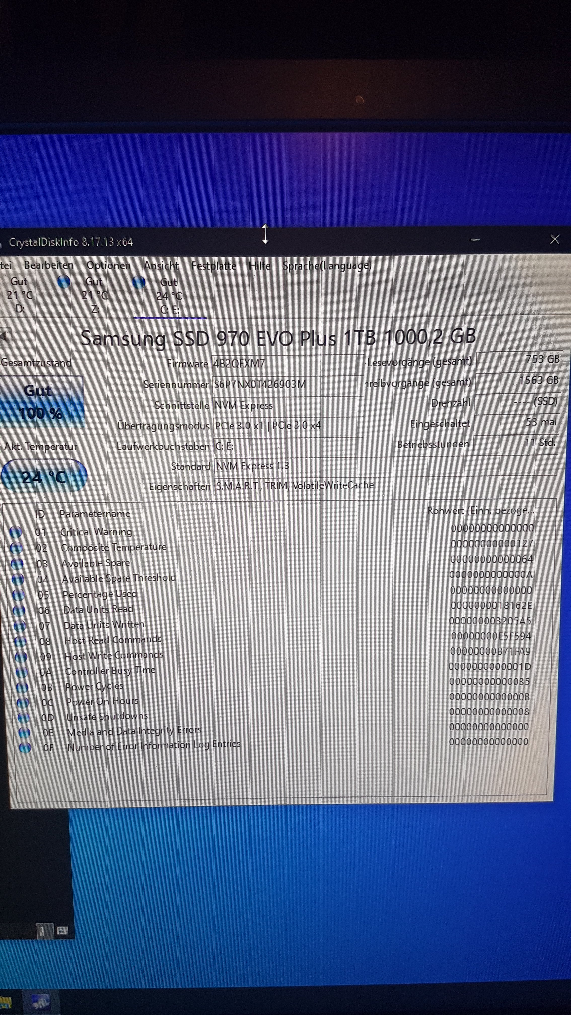Click status orb for Critical Warning
Viewport: 571px width, 1015px height.
coord(16,532)
